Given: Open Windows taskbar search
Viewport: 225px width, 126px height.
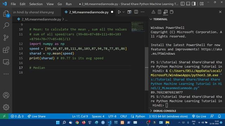Looking at the screenshot, I should [x=64, y=122].
